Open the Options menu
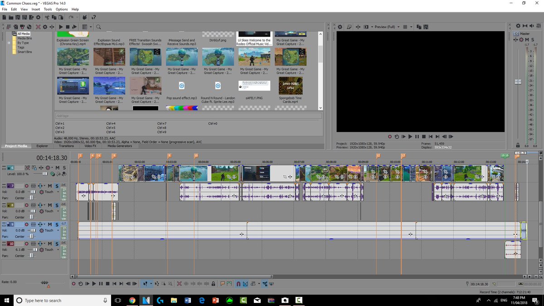The width and height of the screenshot is (544, 306). click(x=62, y=9)
